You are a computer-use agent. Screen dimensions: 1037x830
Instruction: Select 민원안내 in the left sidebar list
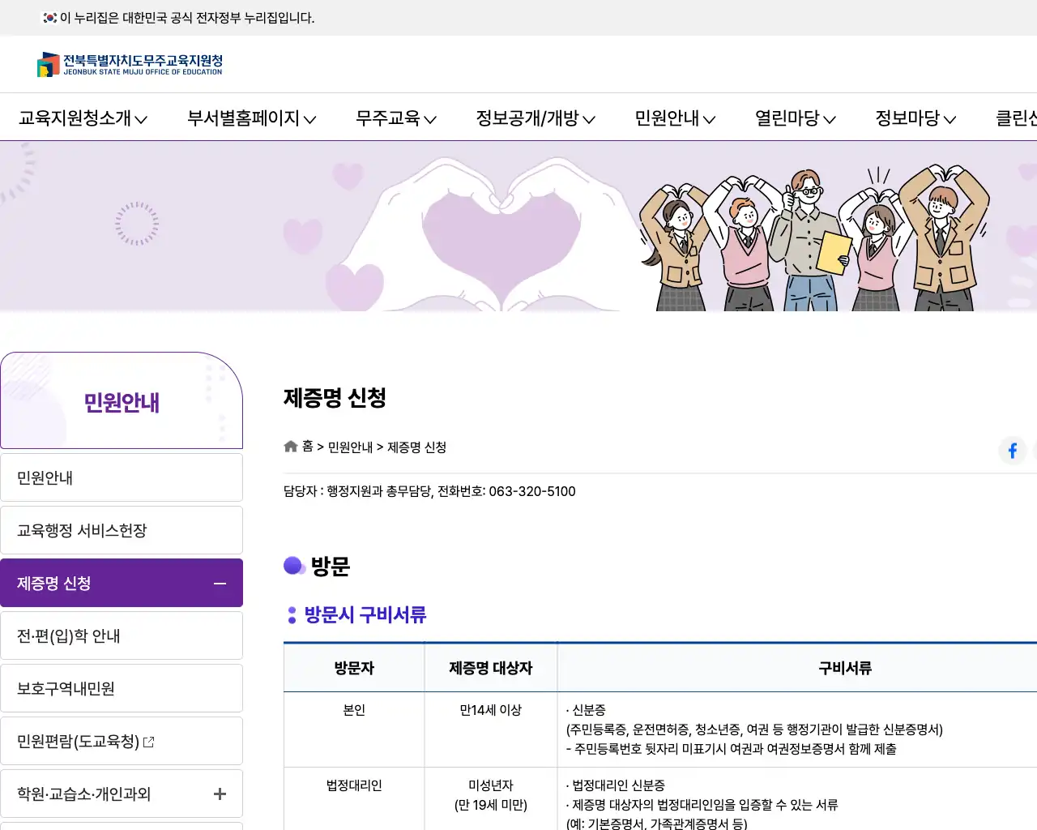click(x=122, y=477)
